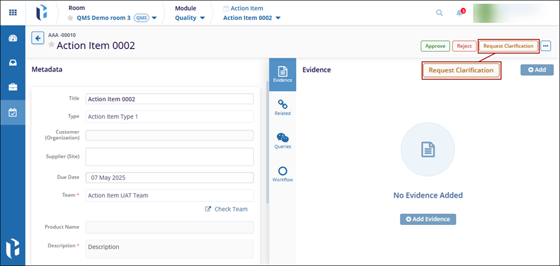This screenshot has width=560, height=266.
Task: Open the dashboard gauge sidebar icon
Action: coord(12,38)
